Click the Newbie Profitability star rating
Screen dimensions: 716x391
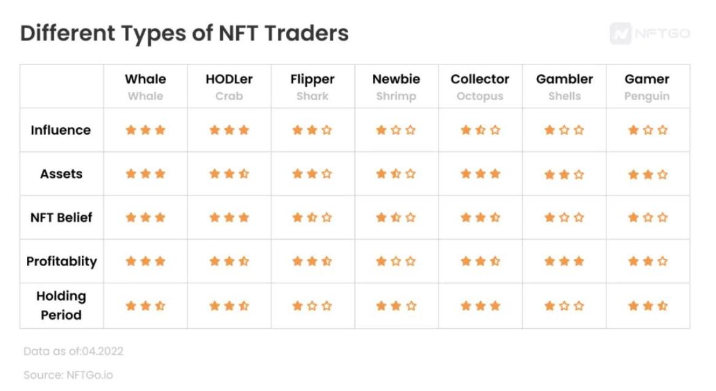pyautogui.click(x=396, y=261)
